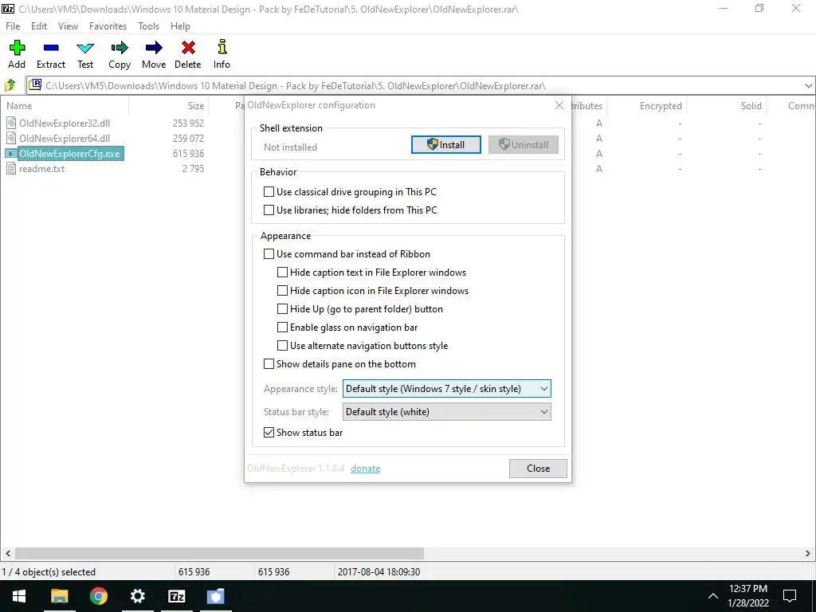The width and height of the screenshot is (816, 612).
Task: Launch Chrome from the taskbar
Action: (98, 596)
